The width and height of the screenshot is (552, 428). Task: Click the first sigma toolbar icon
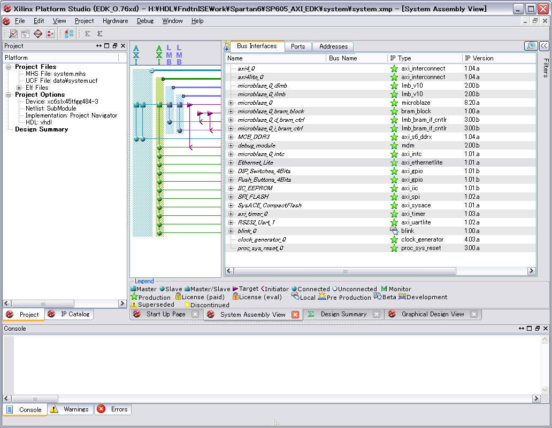[88, 34]
